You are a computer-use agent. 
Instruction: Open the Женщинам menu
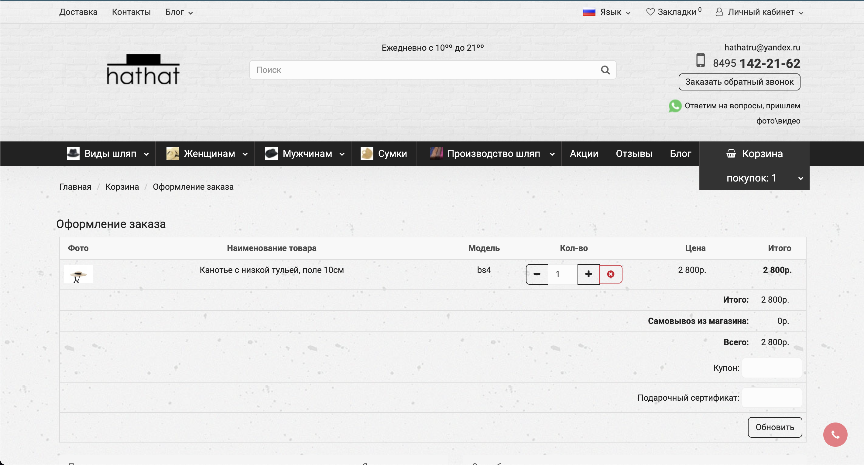coord(207,154)
